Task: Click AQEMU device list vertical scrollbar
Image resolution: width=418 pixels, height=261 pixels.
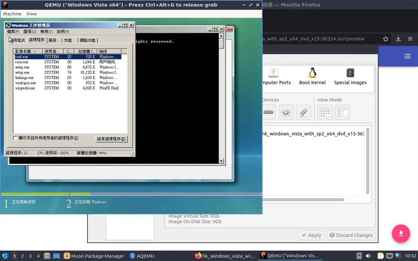Action: 368,161
